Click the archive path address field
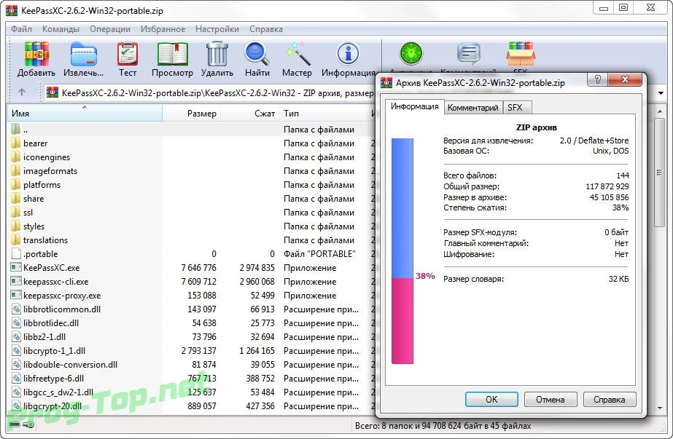This screenshot has width=673, height=439. (210, 92)
